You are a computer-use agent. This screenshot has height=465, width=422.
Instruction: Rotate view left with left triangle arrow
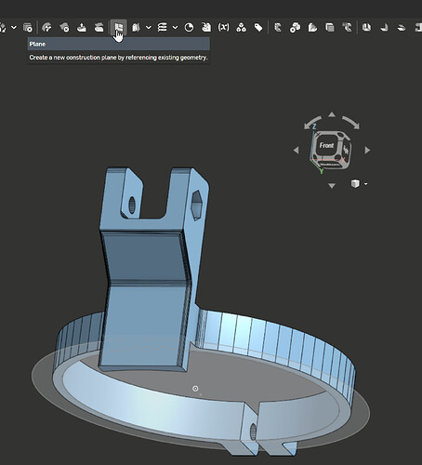(x=297, y=150)
